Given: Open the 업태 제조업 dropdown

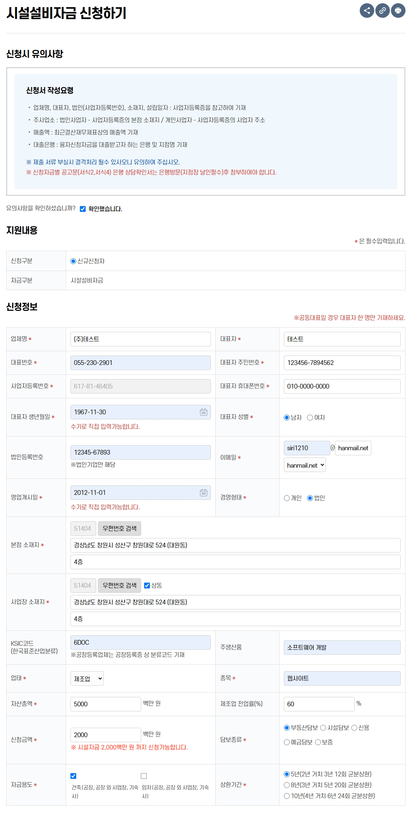Looking at the screenshot, I should (x=87, y=679).
